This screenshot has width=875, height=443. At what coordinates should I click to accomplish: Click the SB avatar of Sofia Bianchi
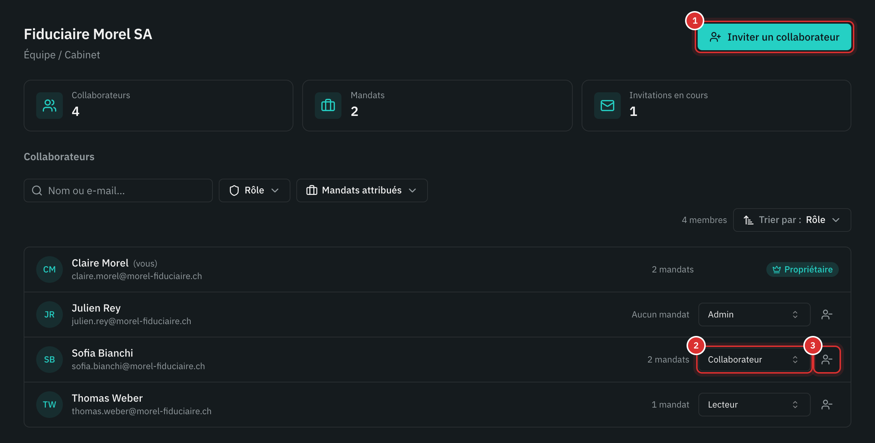(x=50, y=360)
